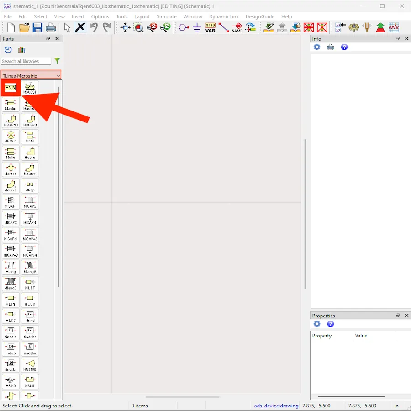The height and width of the screenshot is (411, 411).
Task: Choose the Mlang8 coupler part
Action: [x=11, y=283]
